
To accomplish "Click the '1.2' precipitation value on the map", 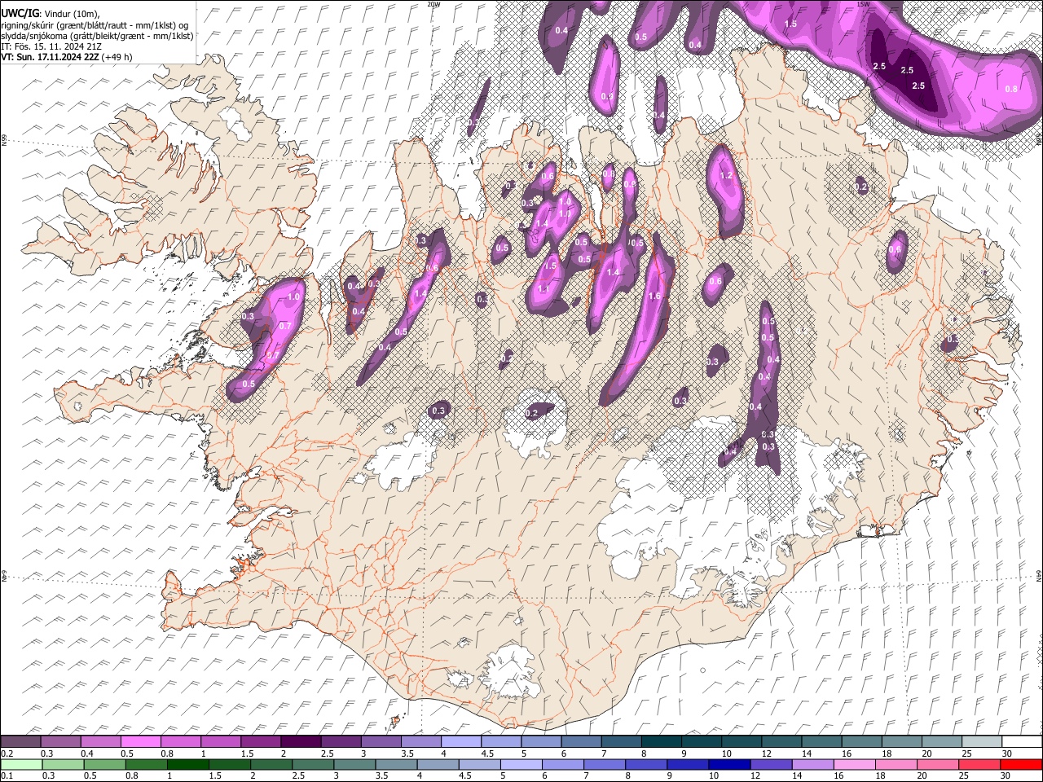I will pos(727,176).
